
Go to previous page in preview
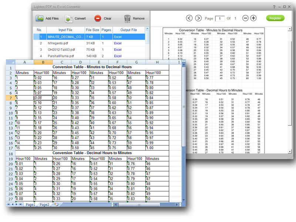pos(189,18)
